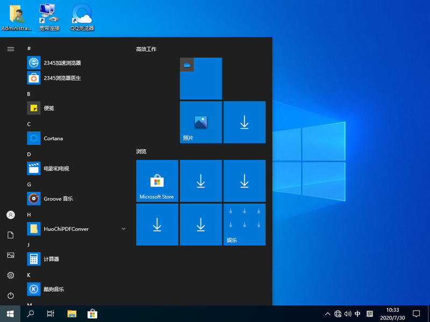
Task: Click the letter B section header
Action: (x=28, y=94)
